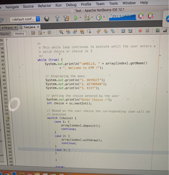Image resolution: width=169 pixels, height=175 pixels.
Task: Stop macro recording square icon
Action: click(x=147, y=30)
